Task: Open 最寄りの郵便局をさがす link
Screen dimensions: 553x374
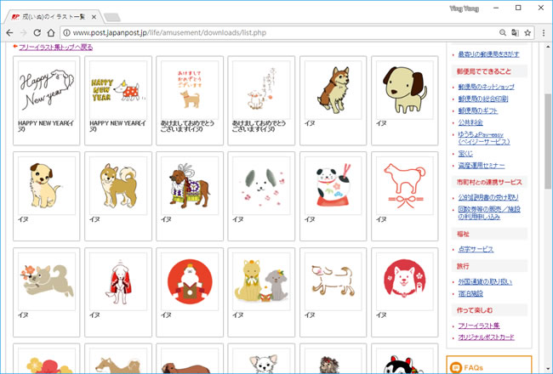Action: (x=488, y=54)
